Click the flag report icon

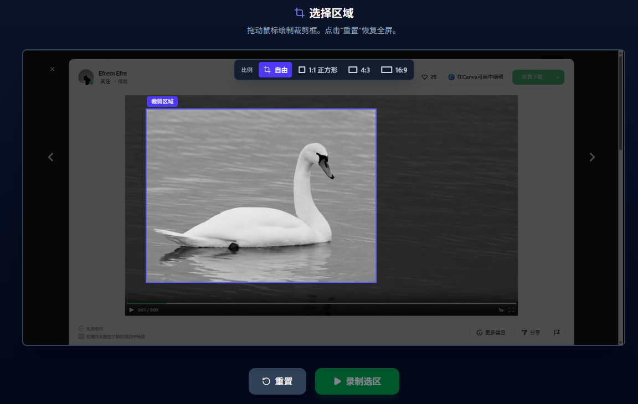click(557, 333)
